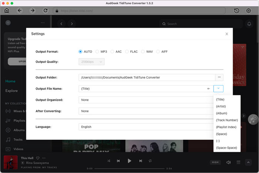Click the Upgrade button in sidebar
Screen dimensions: 259x173
point(17,61)
